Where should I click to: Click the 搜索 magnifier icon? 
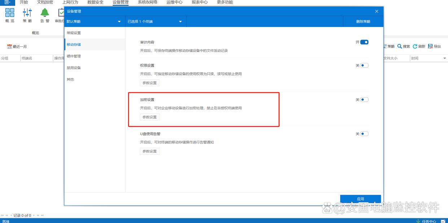coord(400,46)
